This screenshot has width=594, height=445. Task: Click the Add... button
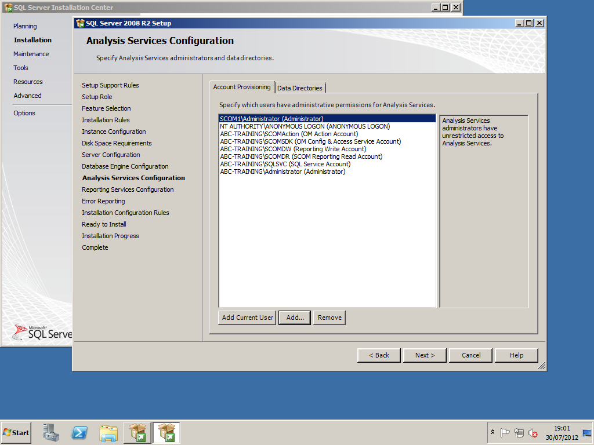[x=295, y=318]
